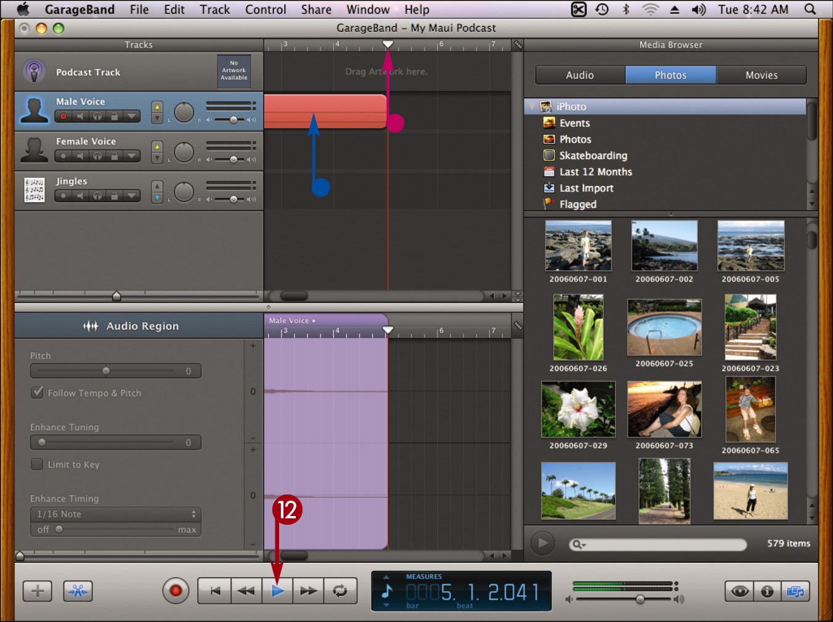Mute the Male Voice track
This screenshot has width=833, height=622.
79,116
